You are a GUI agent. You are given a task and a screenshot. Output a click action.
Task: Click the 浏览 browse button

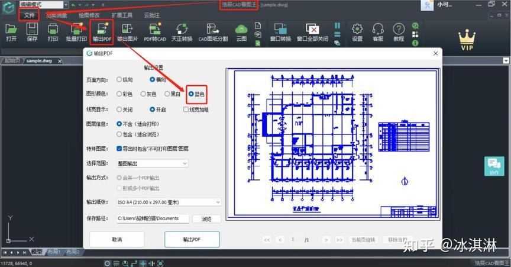206,218
